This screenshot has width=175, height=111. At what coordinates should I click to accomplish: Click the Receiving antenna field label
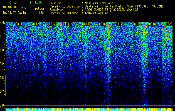point(64,13)
